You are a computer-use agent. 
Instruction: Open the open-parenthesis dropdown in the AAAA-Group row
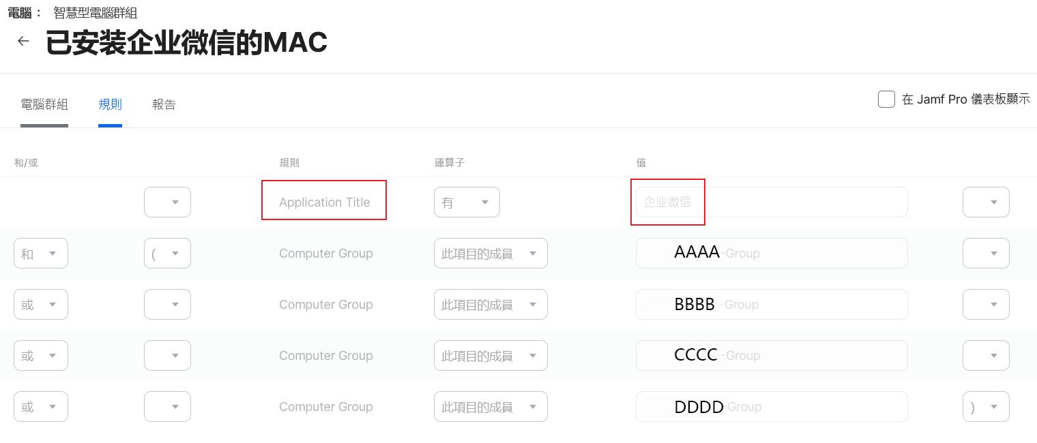click(167, 254)
